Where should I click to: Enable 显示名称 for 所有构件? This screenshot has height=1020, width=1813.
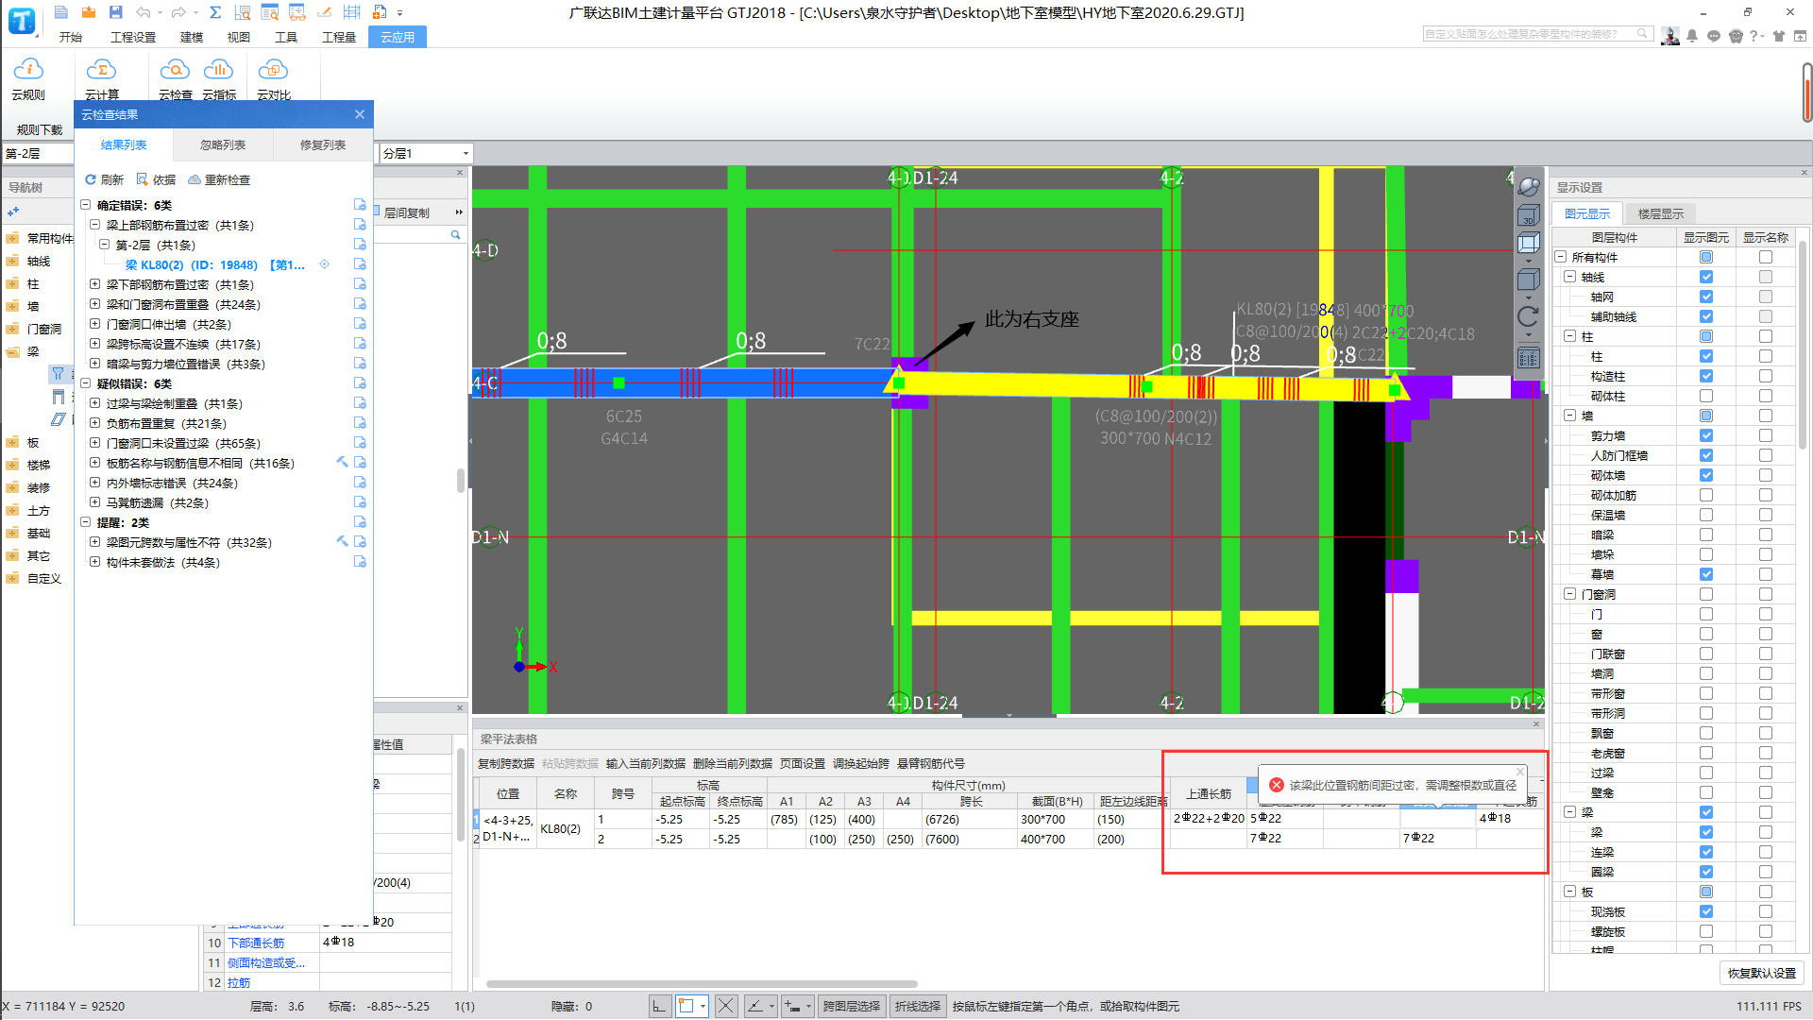(x=1766, y=257)
